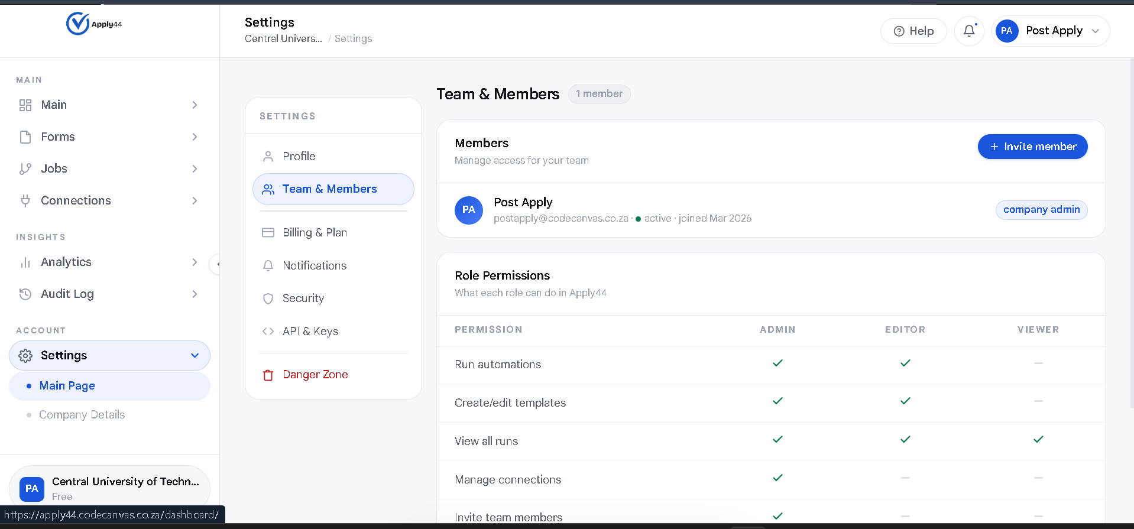The height and width of the screenshot is (529, 1134).
Task: Click the Danger Zone trash icon
Action: pyautogui.click(x=268, y=375)
